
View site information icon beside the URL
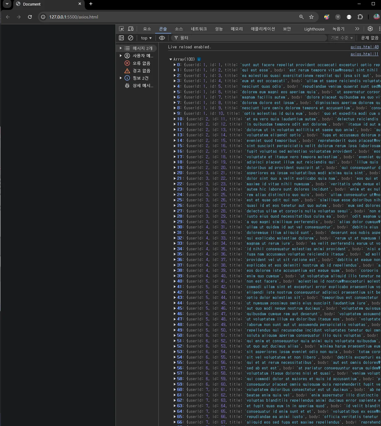43,17
